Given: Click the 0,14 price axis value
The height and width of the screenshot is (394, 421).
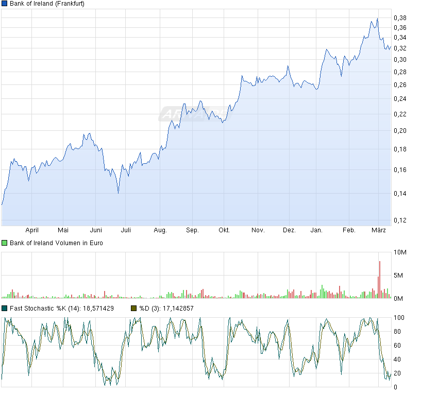Looking at the screenshot, I should tap(400, 194).
